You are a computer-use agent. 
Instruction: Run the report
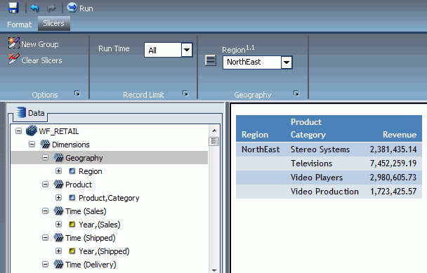(x=80, y=8)
